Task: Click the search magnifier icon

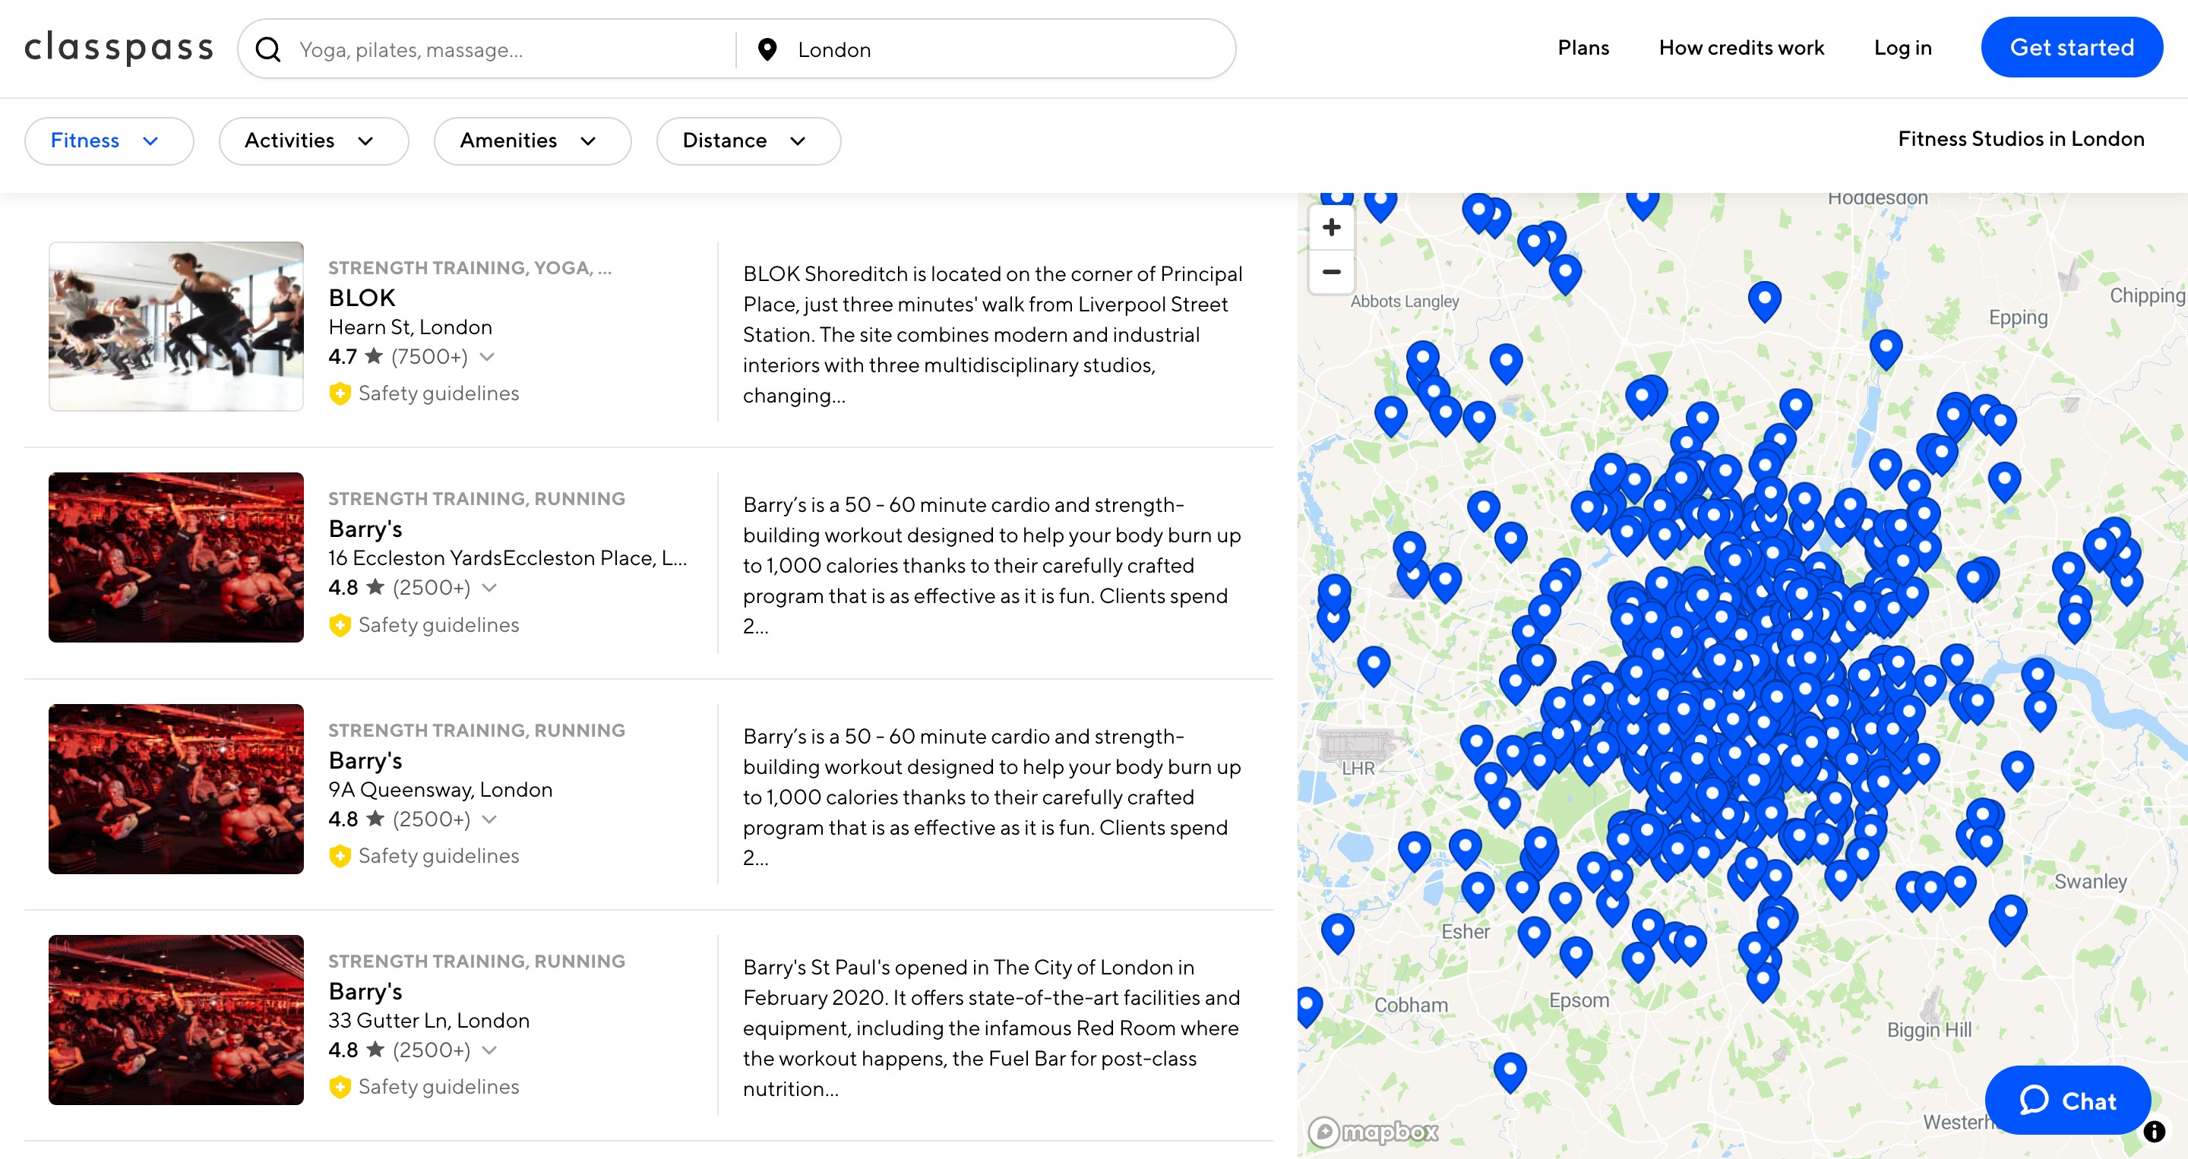Action: pos(268,49)
